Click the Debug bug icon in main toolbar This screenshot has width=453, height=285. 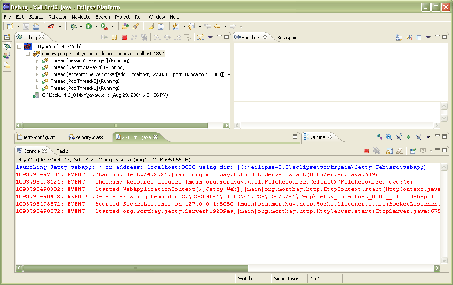click(x=73, y=27)
